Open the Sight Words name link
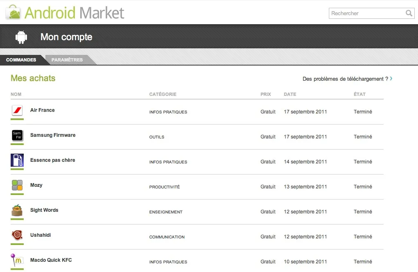Image resolution: width=418 pixels, height=272 pixels. tap(44, 210)
